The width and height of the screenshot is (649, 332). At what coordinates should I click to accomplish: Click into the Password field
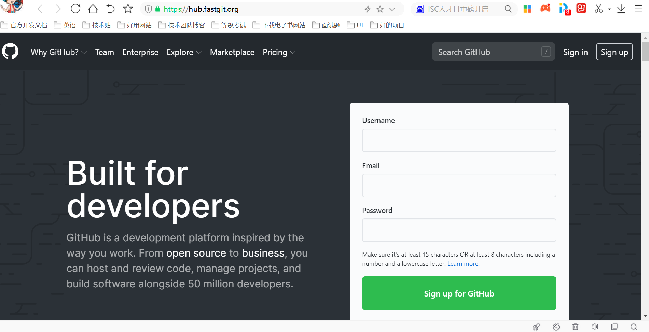pos(459,230)
